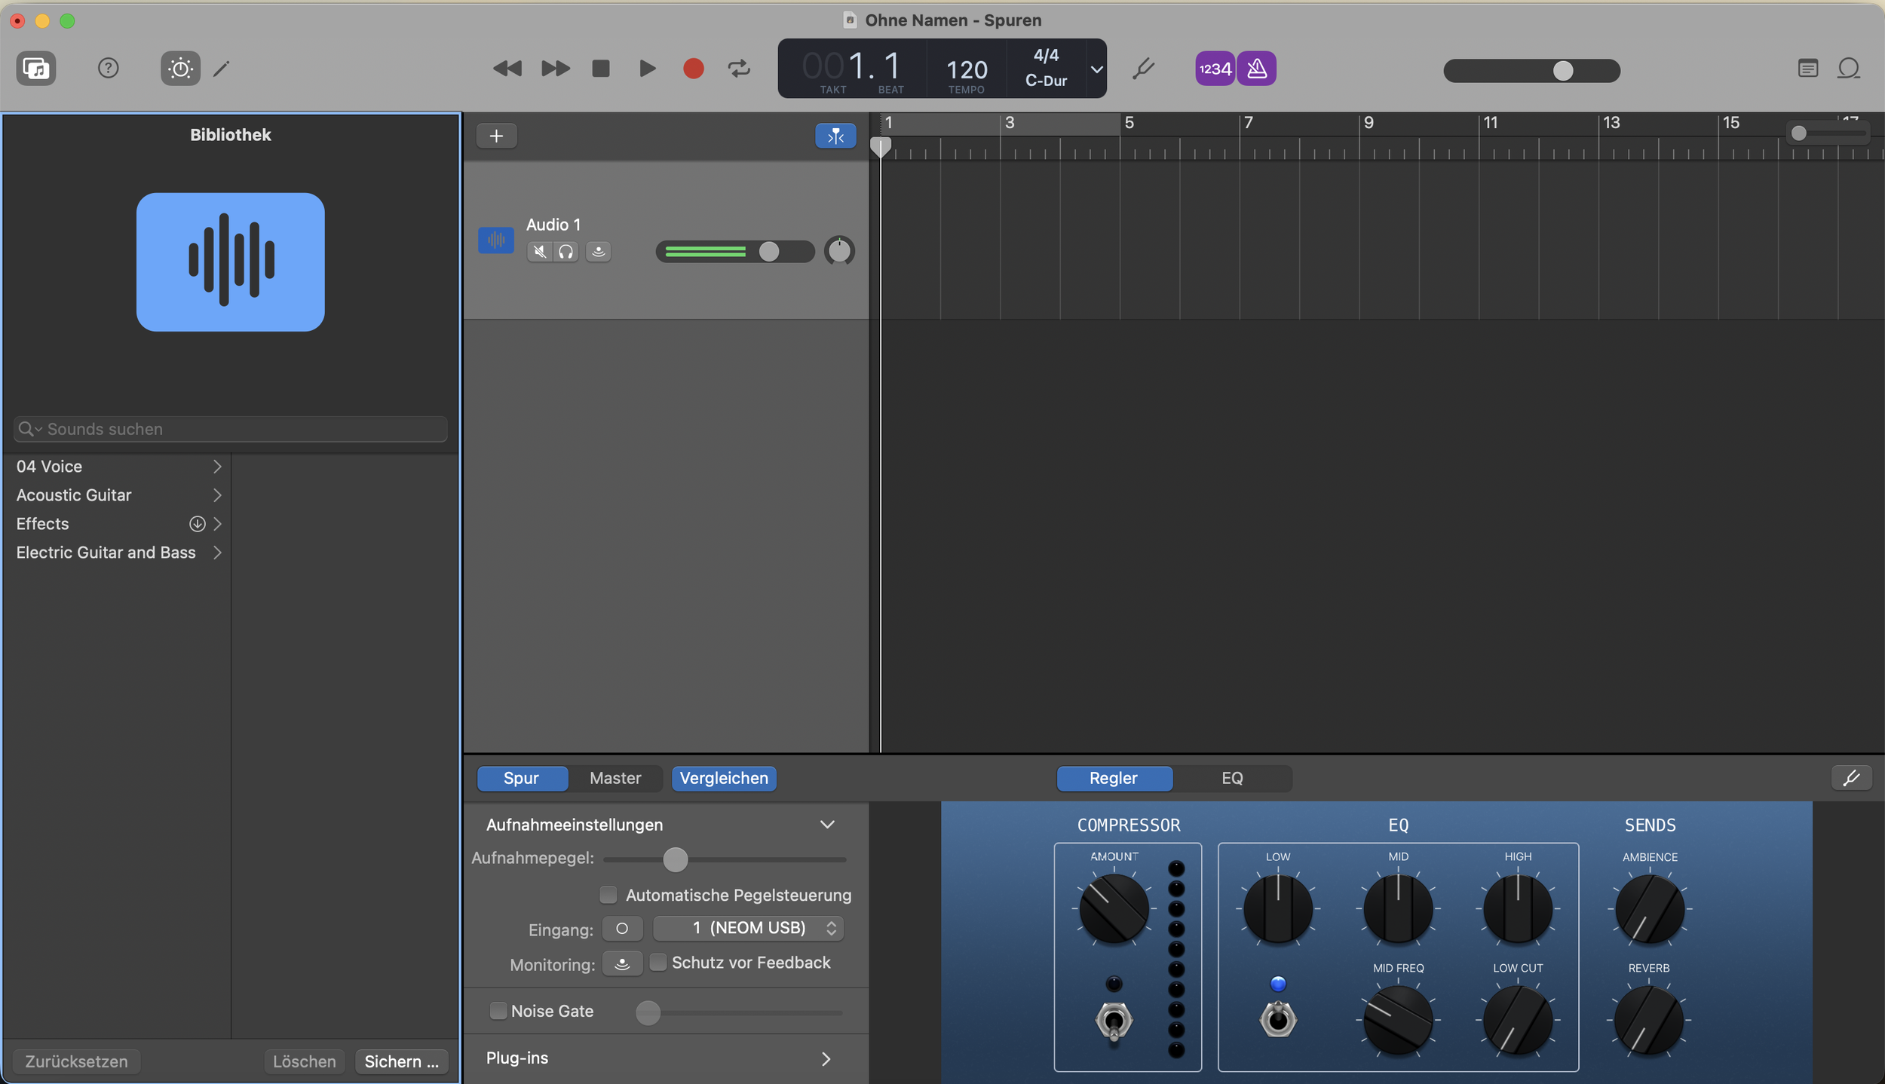
Task: Toggle the Smart Controls dial button
Action: click(180, 69)
